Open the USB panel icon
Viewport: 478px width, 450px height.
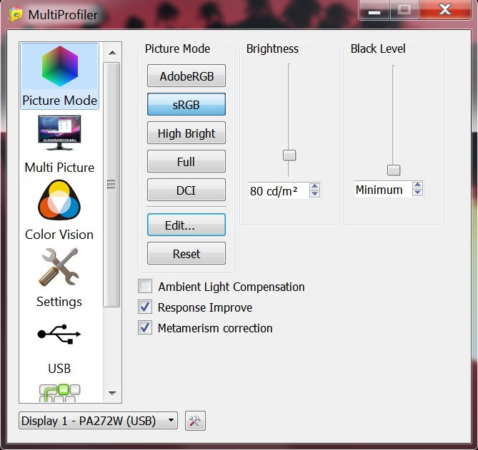coord(59,335)
